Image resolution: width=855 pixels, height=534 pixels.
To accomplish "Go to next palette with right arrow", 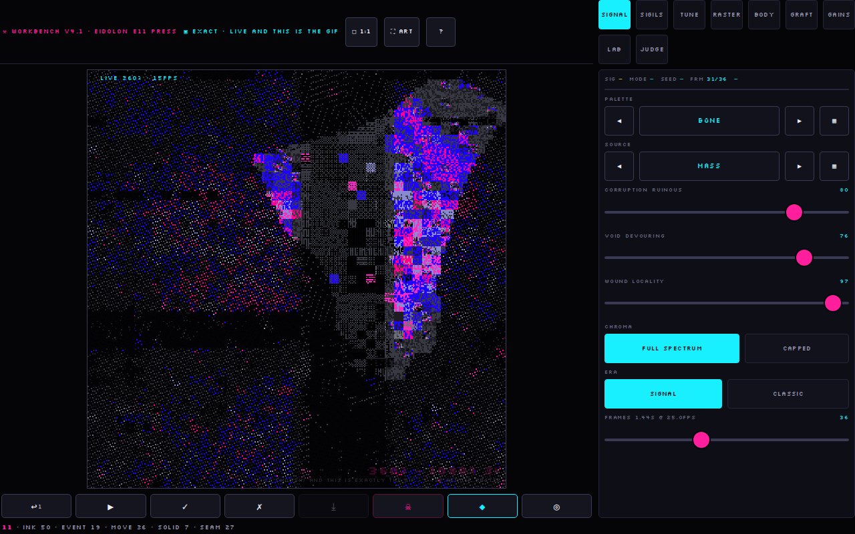I will [800, 121].
